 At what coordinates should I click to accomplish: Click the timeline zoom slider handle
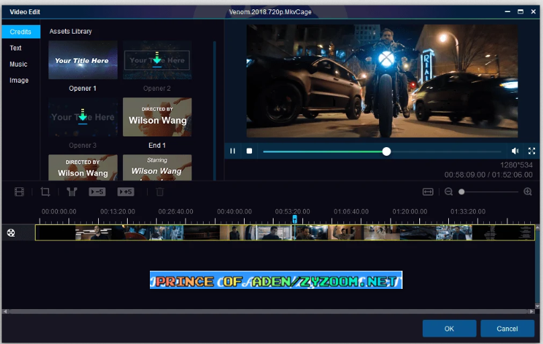(x=461, y=191)
